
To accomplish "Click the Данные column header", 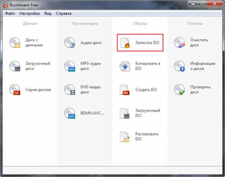I will pyautogui.click(x=30, y=24).
